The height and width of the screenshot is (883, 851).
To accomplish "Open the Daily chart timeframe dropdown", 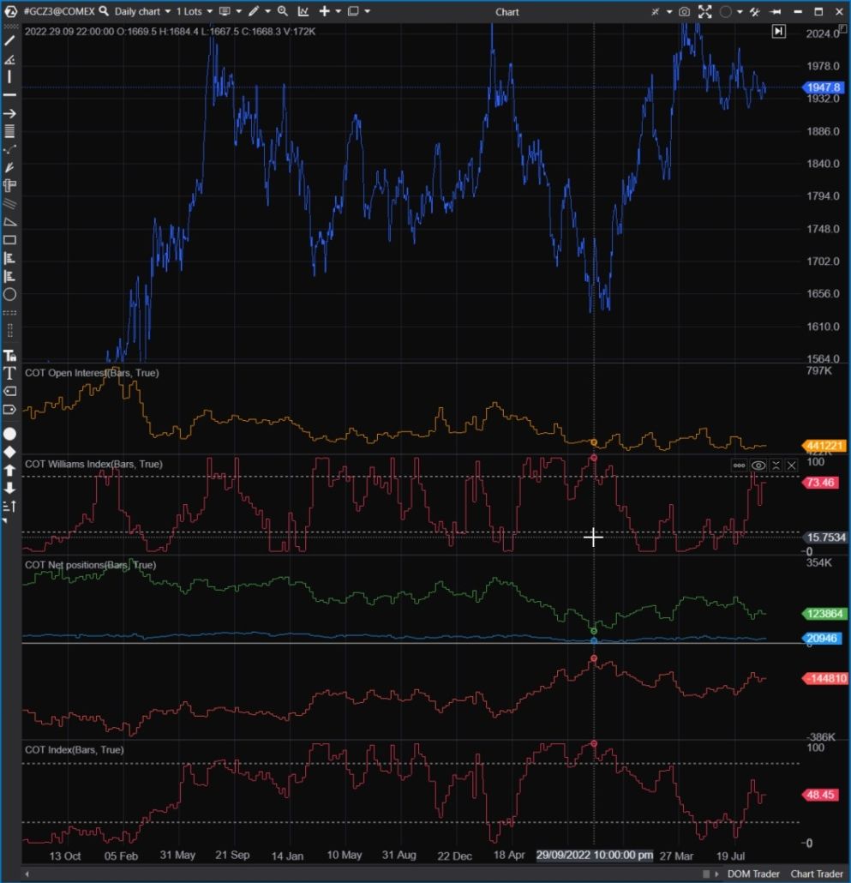I will coord(139,11).
